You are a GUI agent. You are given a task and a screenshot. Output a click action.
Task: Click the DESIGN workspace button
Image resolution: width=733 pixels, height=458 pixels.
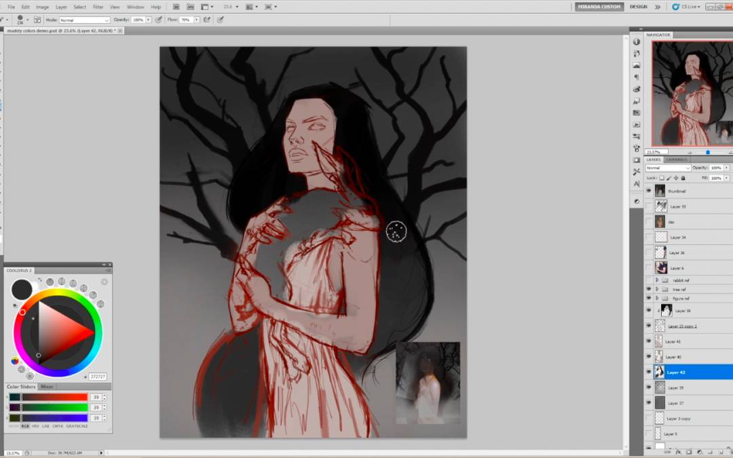point(638,7)
